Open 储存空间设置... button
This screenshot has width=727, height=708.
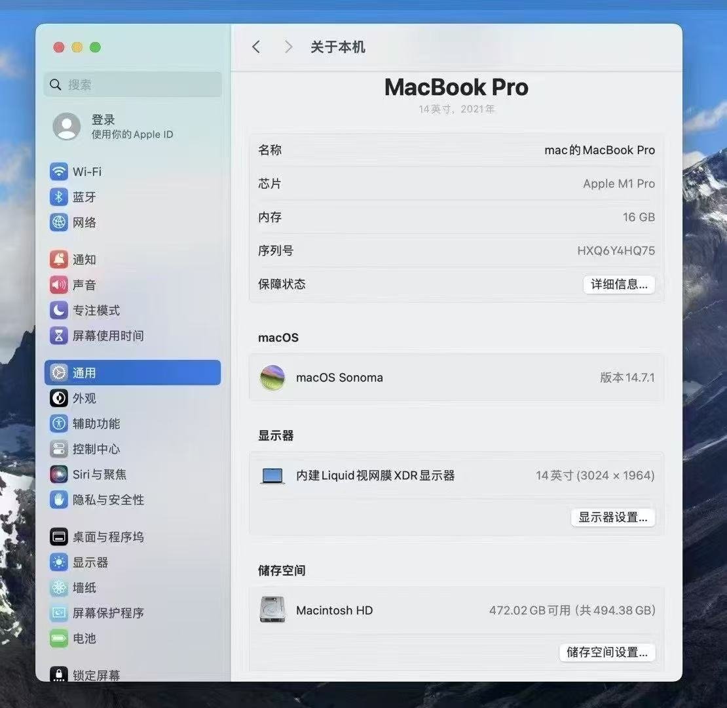pos(607,652)
